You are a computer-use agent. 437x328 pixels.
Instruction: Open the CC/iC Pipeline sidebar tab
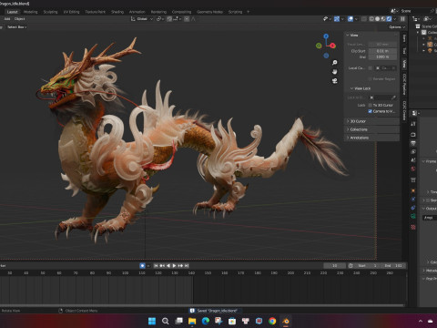(404, 84)
